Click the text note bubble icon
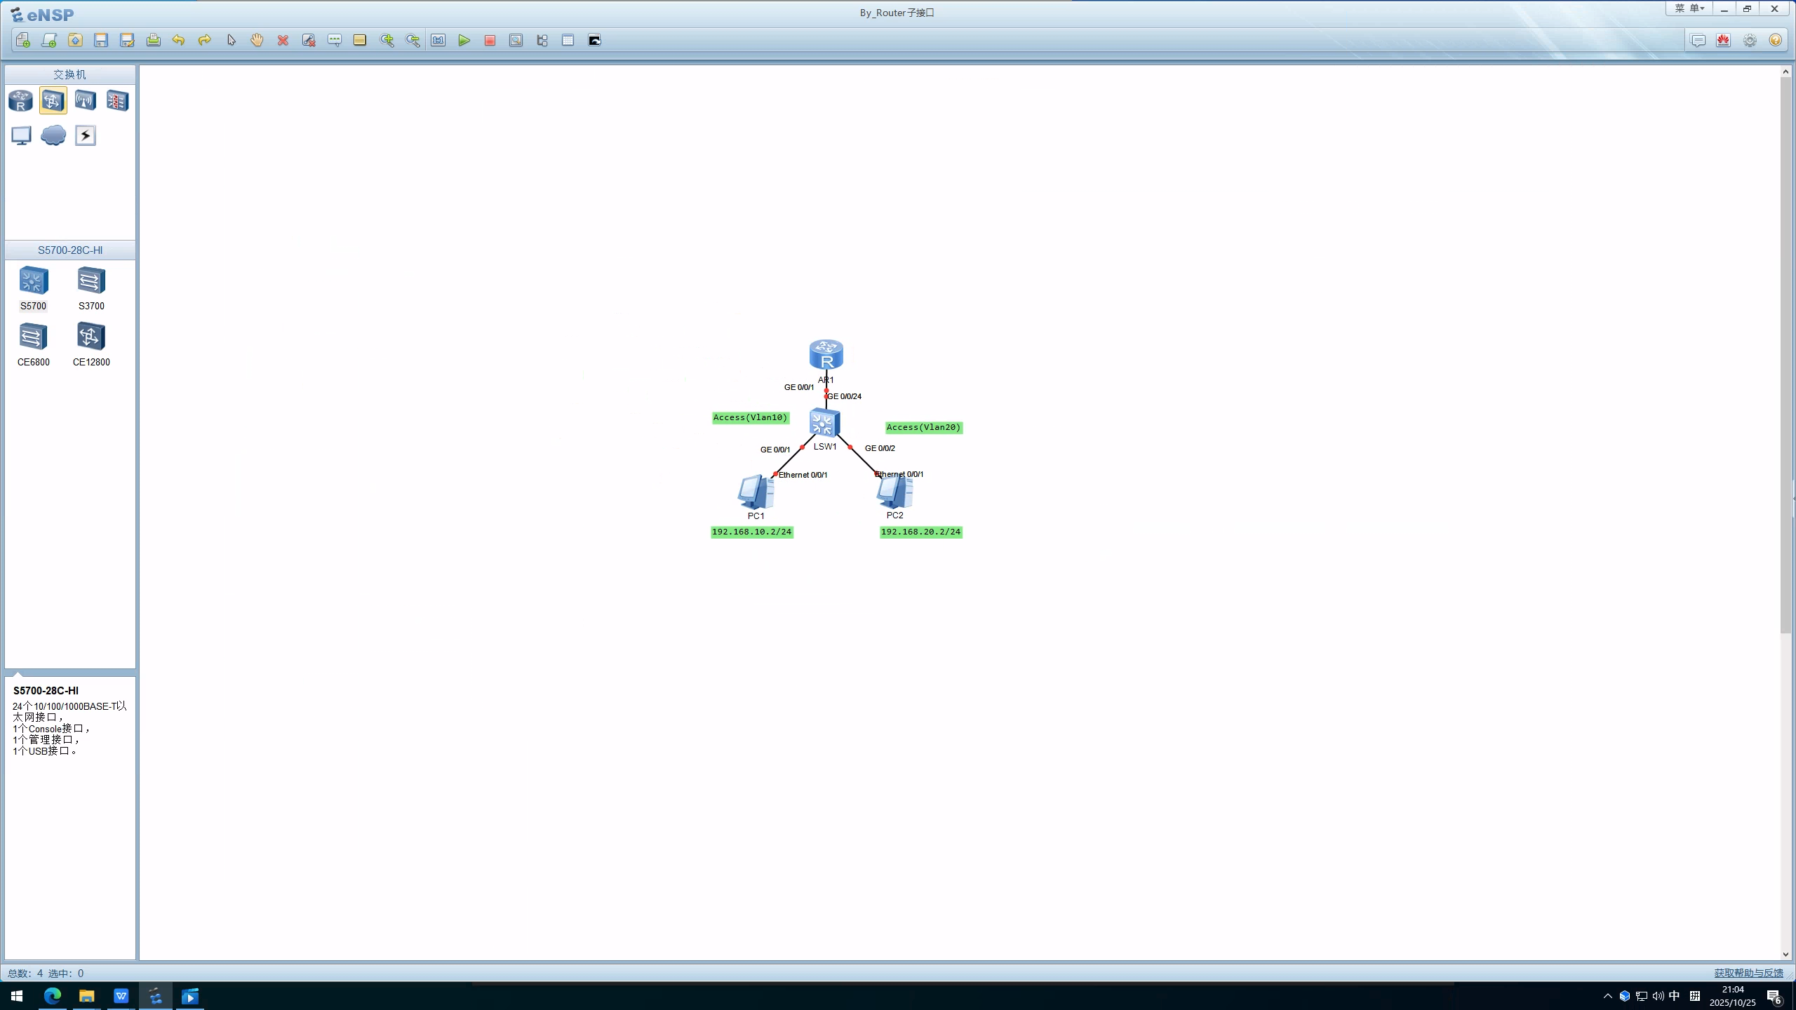The image size is (1796, 1010). click(x=335, y=41)
